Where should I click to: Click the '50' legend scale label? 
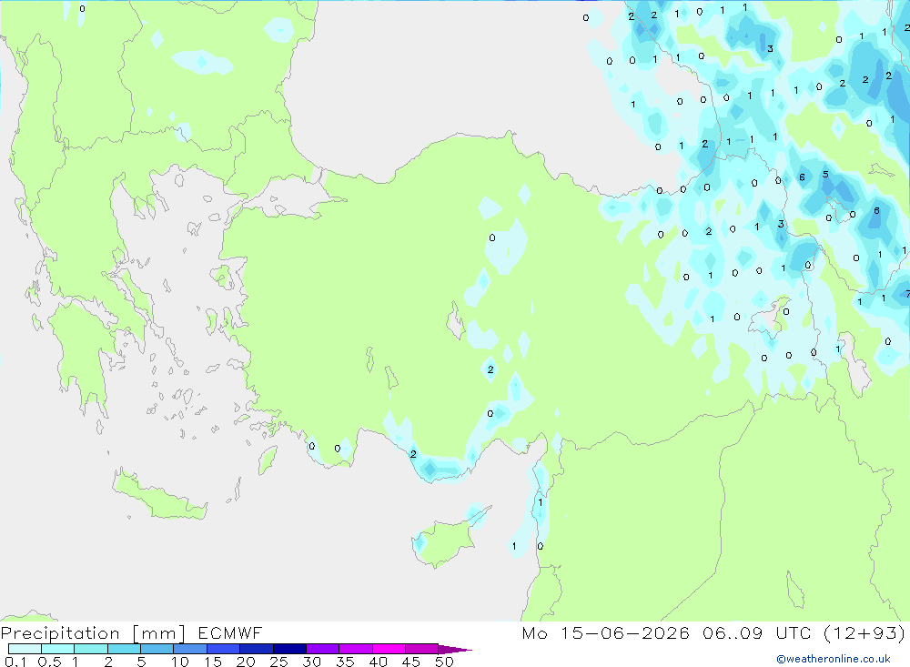tap(444, 662)
